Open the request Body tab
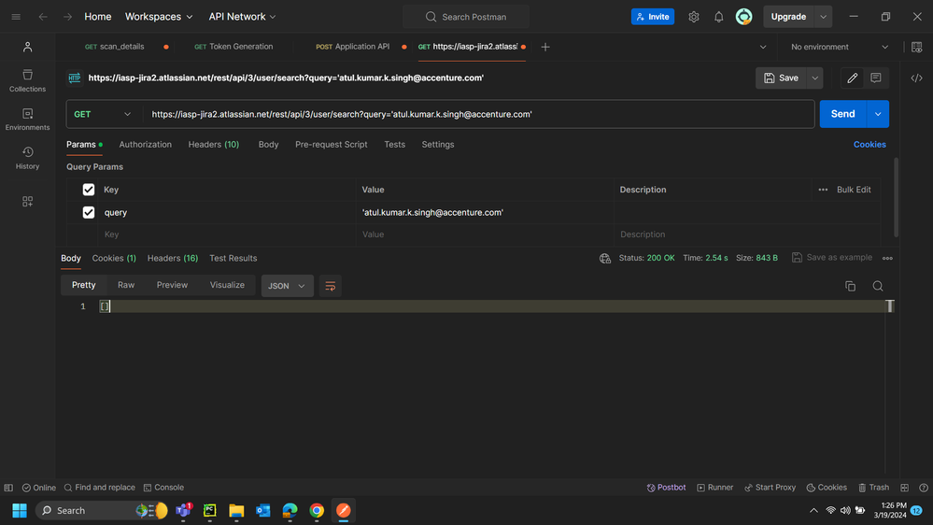 tap(268, 145)
